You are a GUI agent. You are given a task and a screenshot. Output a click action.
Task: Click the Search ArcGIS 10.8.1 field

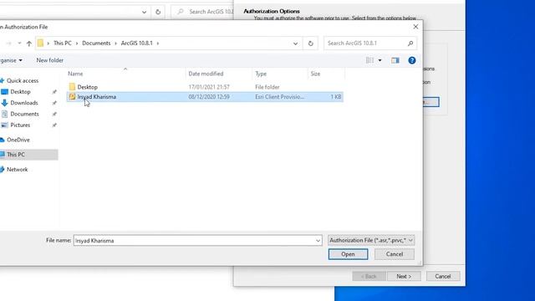pyautogui.click(x=369, y=43)
